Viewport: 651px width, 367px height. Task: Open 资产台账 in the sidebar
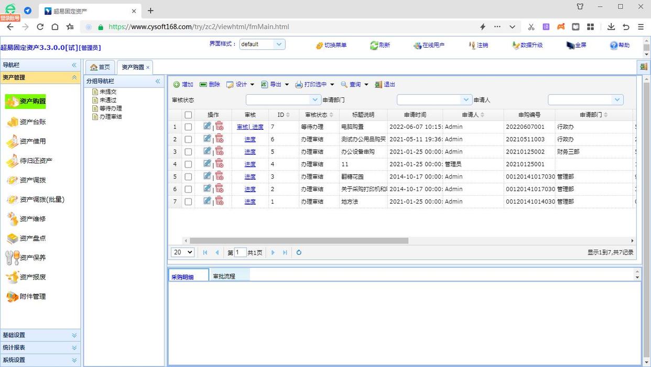pos(32,122)
